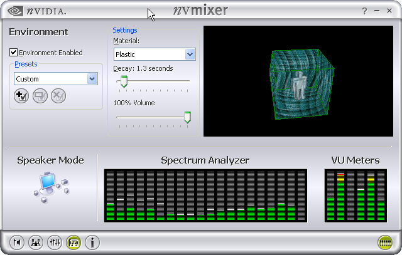Click the Decay slider thumb

[x=124, y=81]
